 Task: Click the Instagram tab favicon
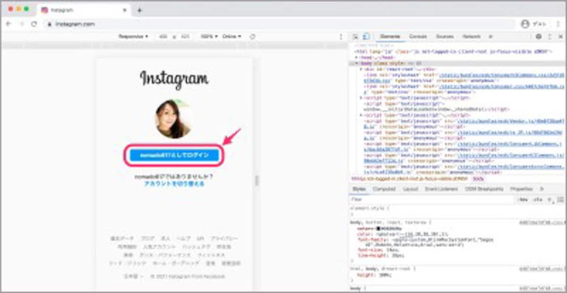pyautogui.click(x=44, y=10)
